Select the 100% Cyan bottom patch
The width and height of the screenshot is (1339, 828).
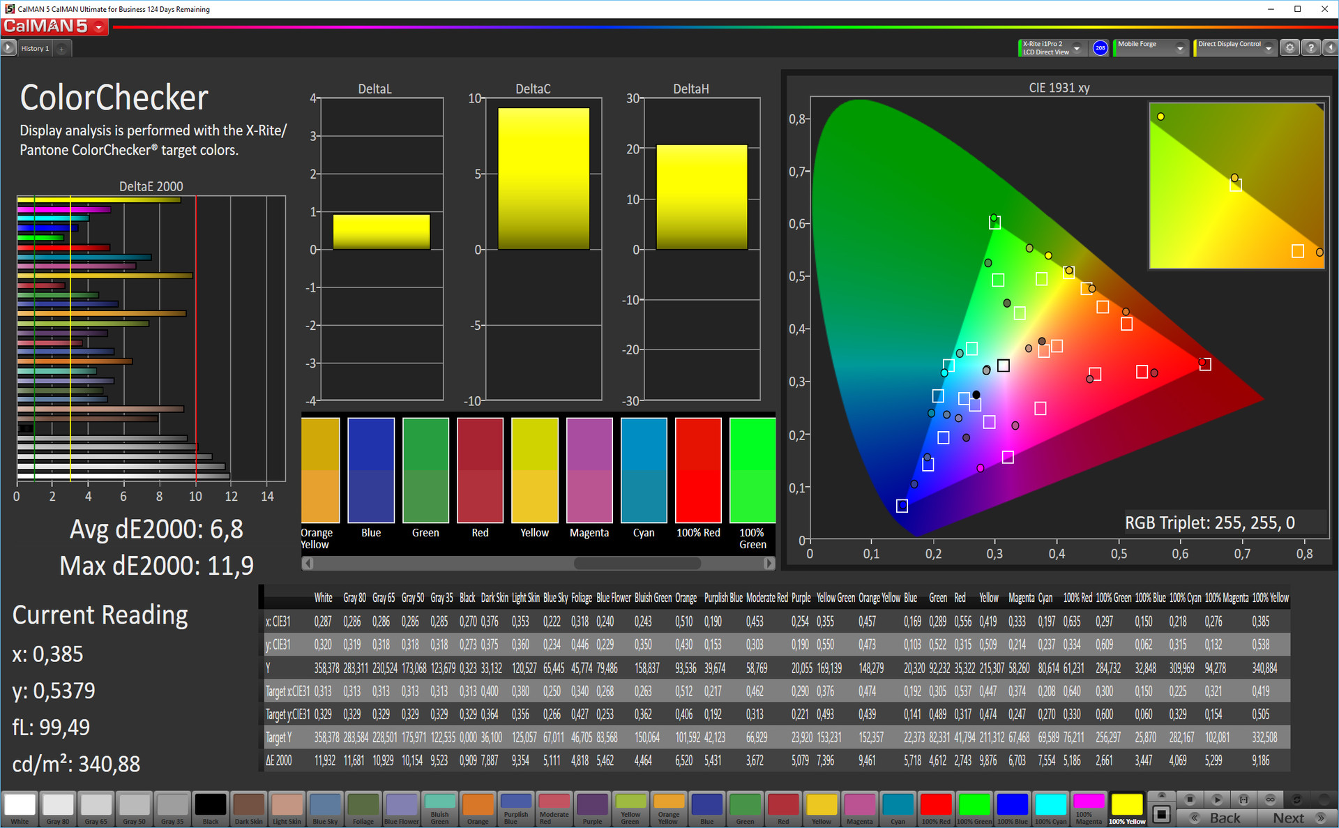click(1051, 809)
